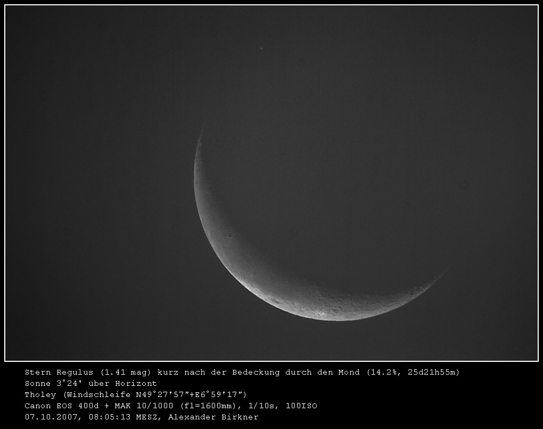Viewport: 543px width, 429px height.
Task: Click the date line "07.10.2007, 08:05:13 MESZ, Alexander Birkner"
Action: coord(141,417)
